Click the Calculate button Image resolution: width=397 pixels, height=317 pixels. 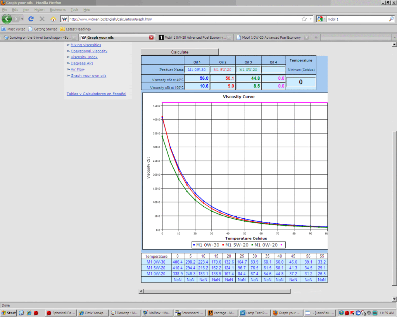pyautogui.click(x=180, y=52)
